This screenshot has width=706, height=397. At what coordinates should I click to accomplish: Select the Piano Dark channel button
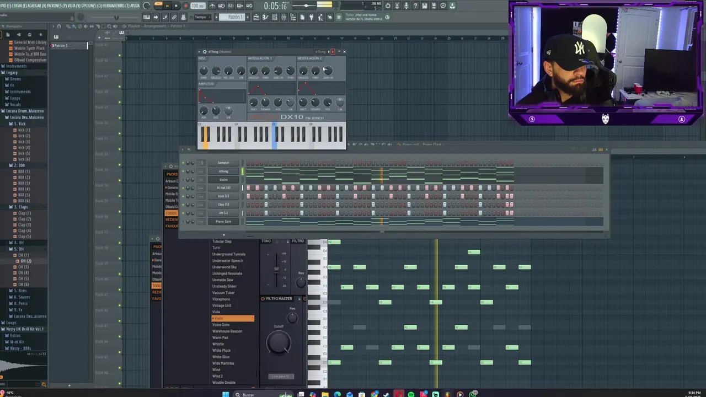(223, 222)
